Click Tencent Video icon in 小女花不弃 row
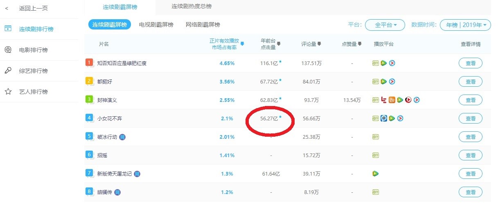The height and width of the screenshot is (203, 498). [392, 118]
